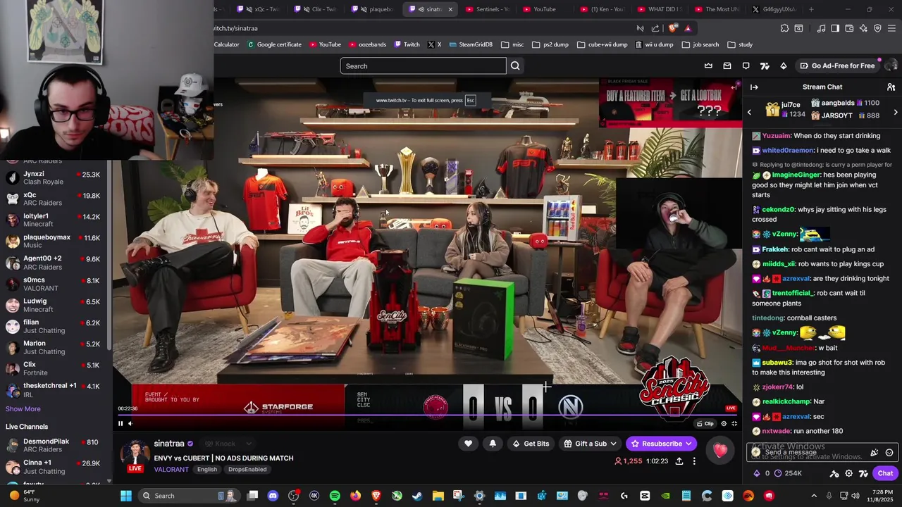Viewport: 902px width, 507px height.
Task: Open a new browser tab with plus
Action: tap(811, 9)
